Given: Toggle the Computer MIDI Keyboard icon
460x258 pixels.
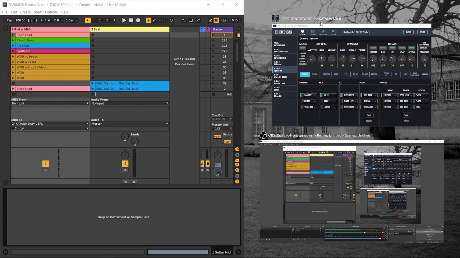Looking at the screenshot, I should coord(216,20).
